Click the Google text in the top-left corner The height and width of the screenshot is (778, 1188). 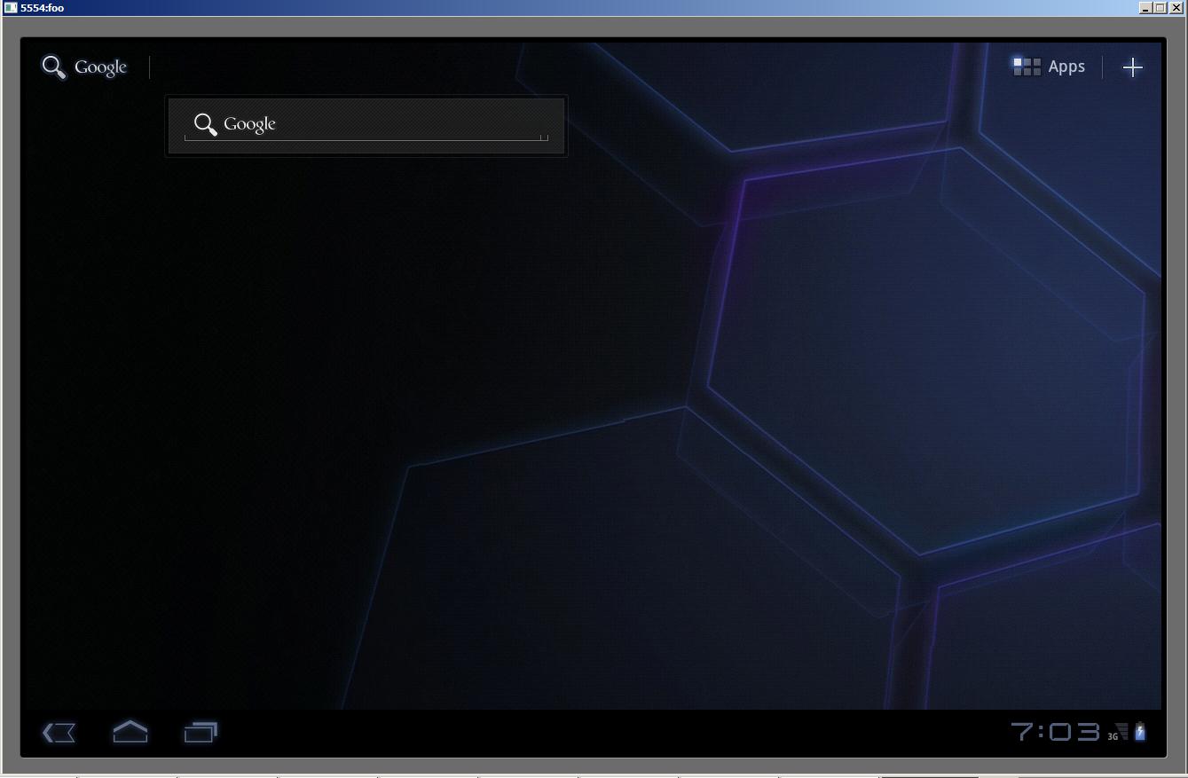(100, 67)
